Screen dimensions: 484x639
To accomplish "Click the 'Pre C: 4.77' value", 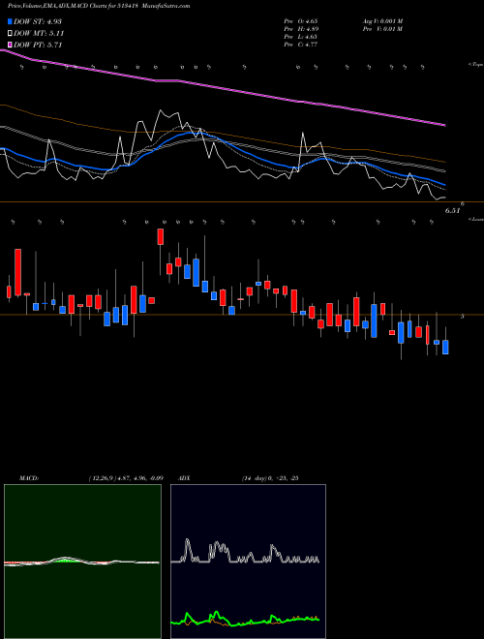I will pos(301,45).
